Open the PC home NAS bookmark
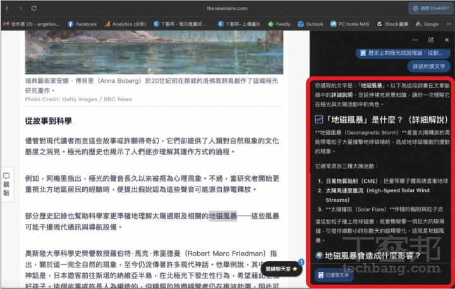The width and height of the screenshot is (455, 289). pos(350,24)
